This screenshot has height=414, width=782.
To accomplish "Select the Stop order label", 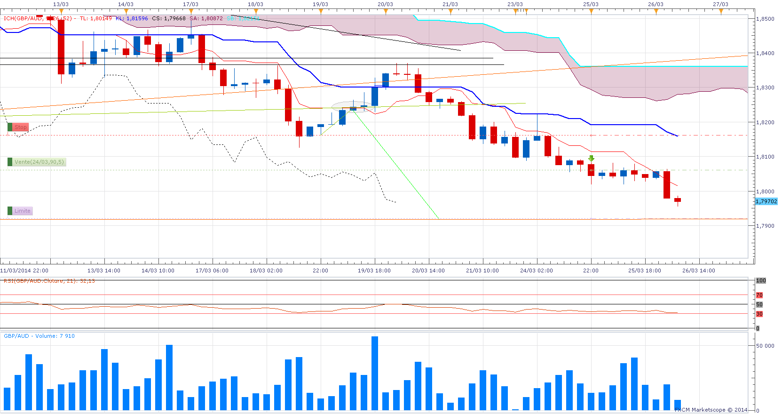I will click(x=18, y=127).
